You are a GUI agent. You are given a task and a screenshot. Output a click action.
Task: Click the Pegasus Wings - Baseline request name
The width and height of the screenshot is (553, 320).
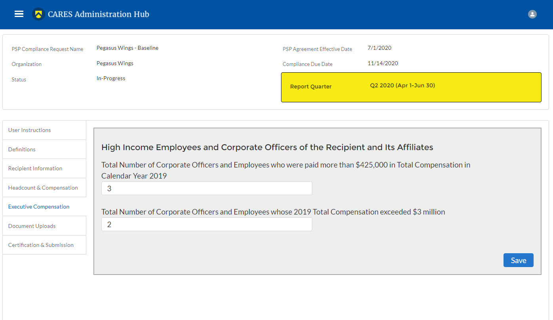click(127, 48)
